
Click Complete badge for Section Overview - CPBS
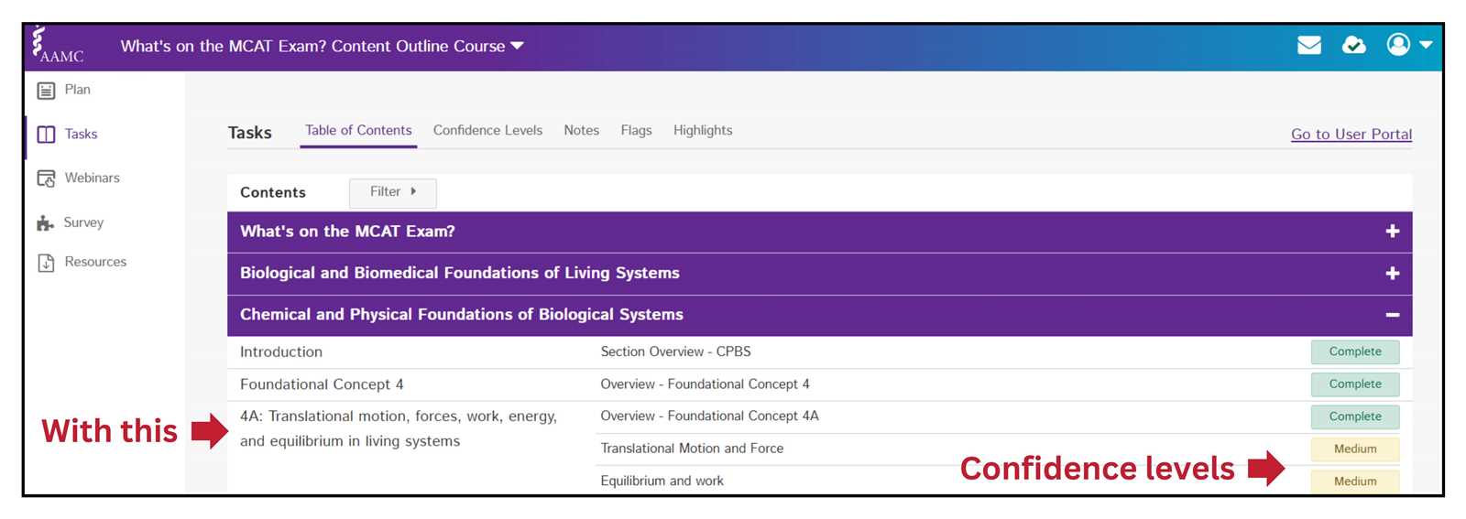coord(1355,351)
